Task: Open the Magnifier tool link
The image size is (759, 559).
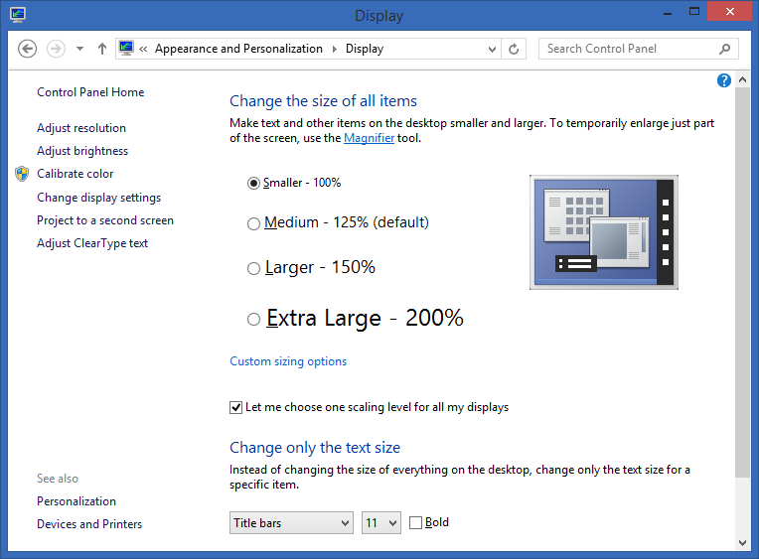Action: tap(369, 138)
